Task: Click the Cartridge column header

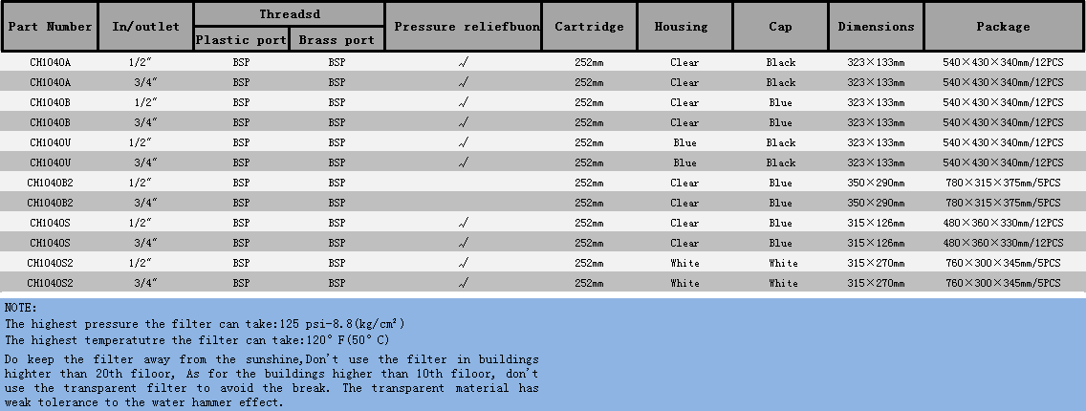Action: coord(589,27)
